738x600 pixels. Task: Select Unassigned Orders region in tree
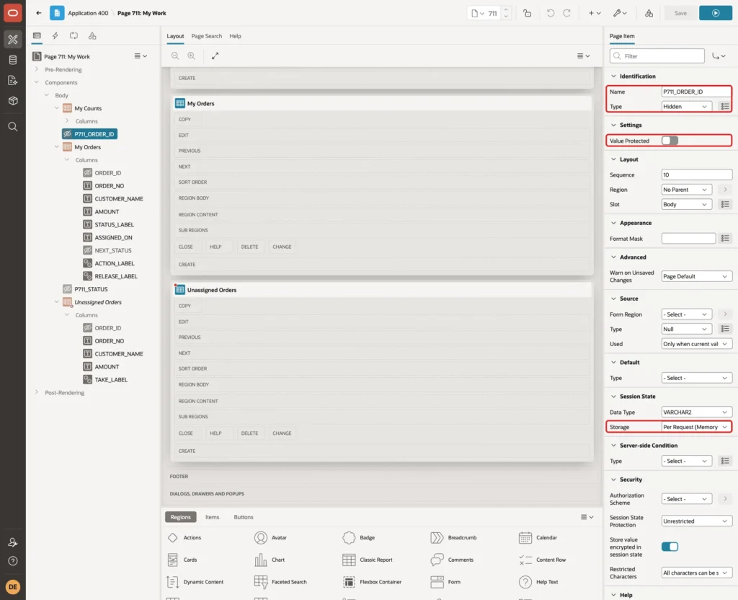coord(98,302)
